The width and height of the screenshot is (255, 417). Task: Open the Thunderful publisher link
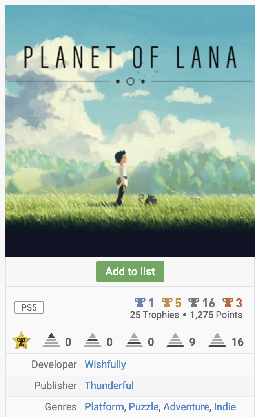(x=109, y=386)
